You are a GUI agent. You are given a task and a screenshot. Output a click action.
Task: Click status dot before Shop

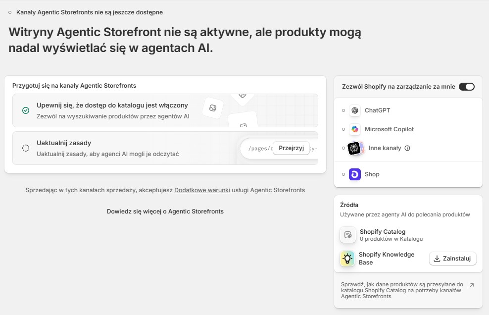click(x=343, y=174)
